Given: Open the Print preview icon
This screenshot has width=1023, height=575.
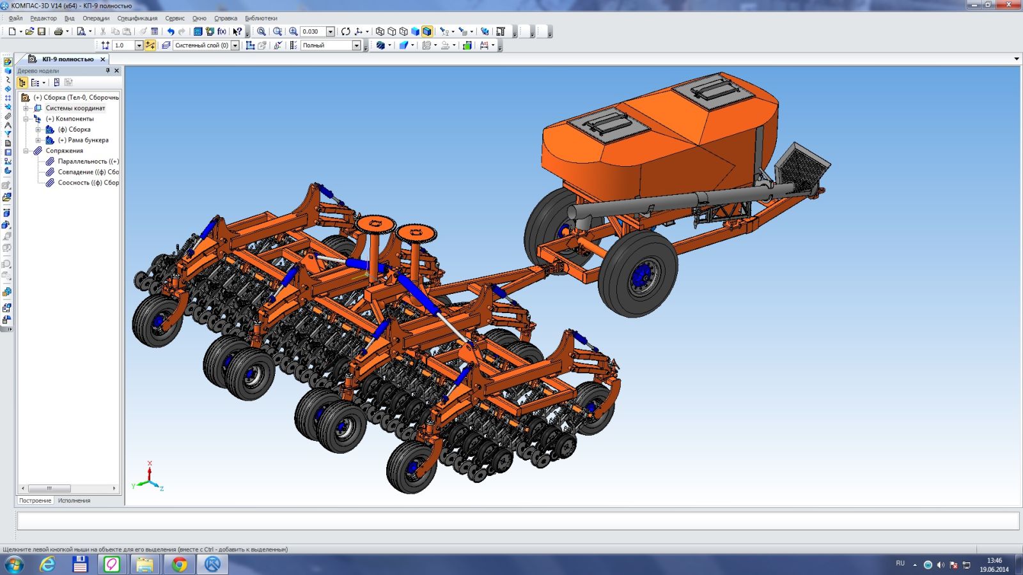Looking at the screenshot, I should [x=81, y=31].
